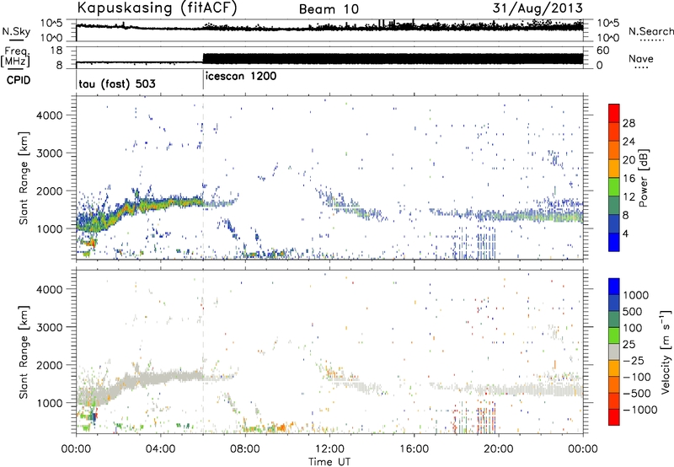Select the 'Beam 10' label
This screenshot has height=467, width=674.
[x=329, y=9]
